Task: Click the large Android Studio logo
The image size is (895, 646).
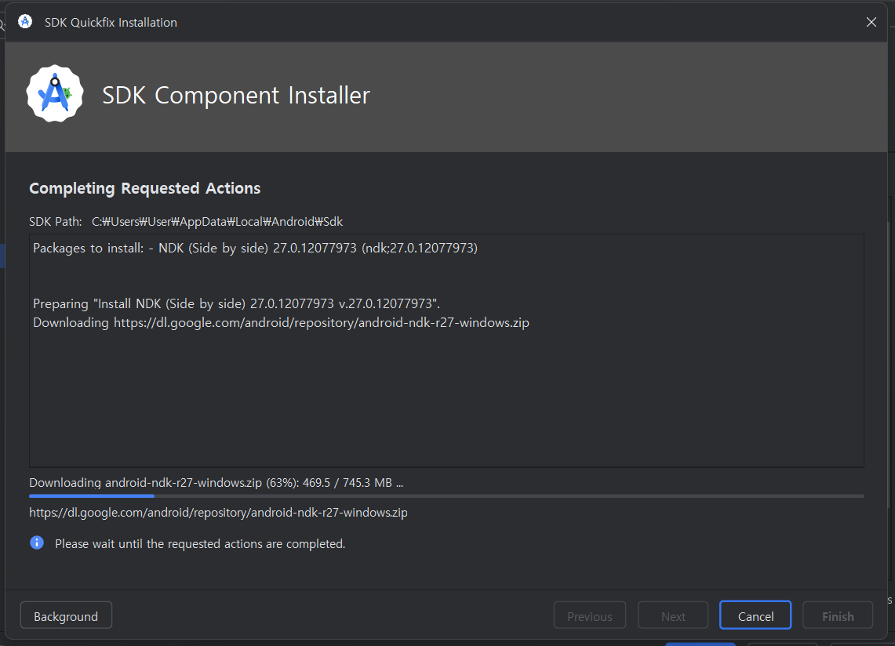Action: click(55, 93)
